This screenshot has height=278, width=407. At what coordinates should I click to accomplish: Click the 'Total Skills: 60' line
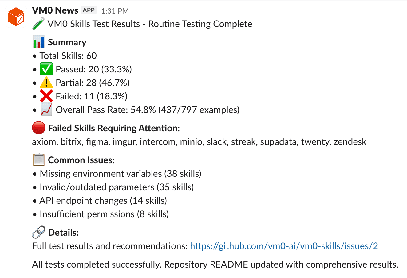(x=68, y=56)
